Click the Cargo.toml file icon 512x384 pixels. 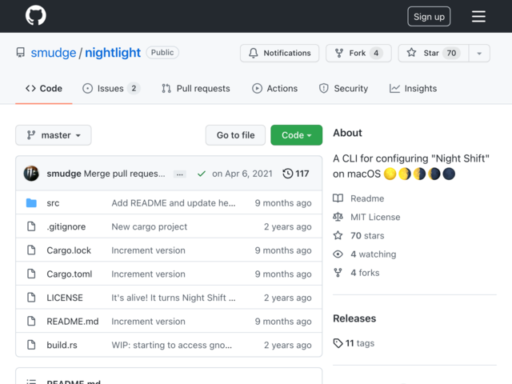tap(31, 274)
